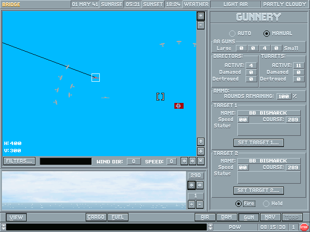Click the horizon bearing value 290

click(x=196, y=175)
